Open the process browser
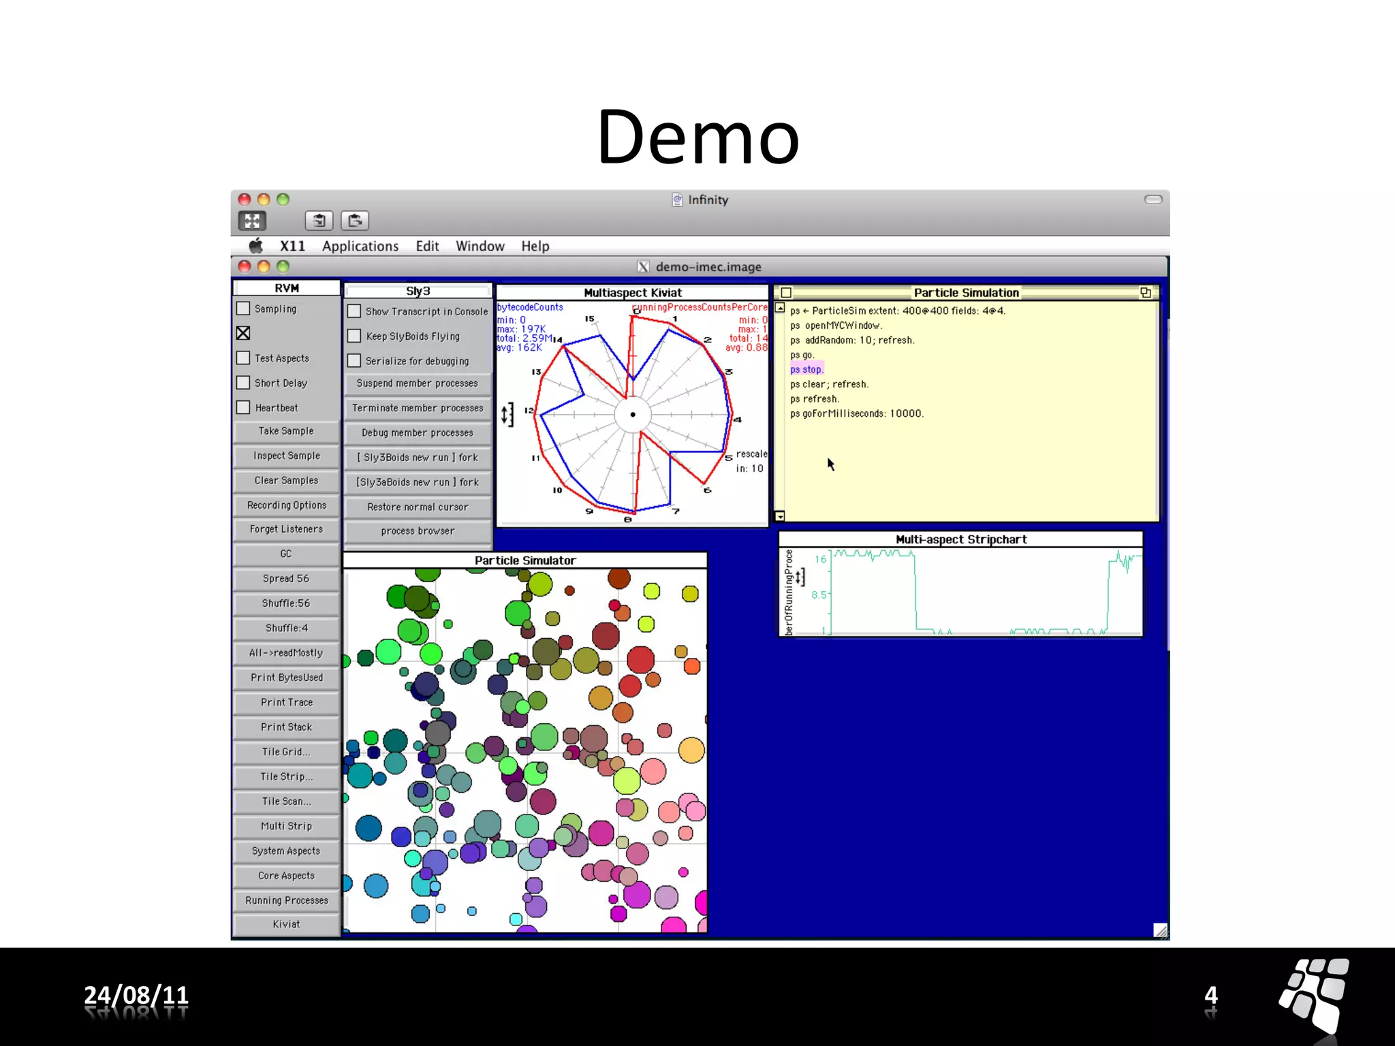This screenshot has width=1395, height=1046. [x=418, y=531]
